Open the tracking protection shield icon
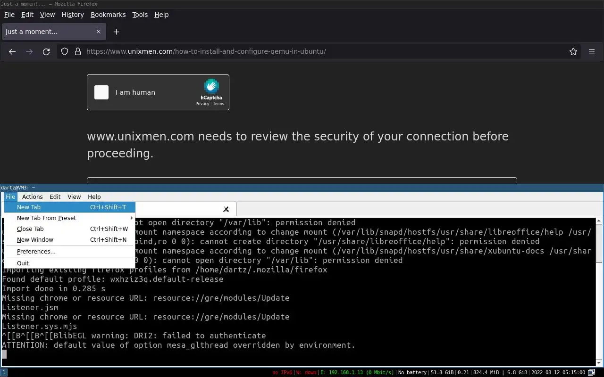This screenshot has width=604, height=377. click(x=65, y=51)
